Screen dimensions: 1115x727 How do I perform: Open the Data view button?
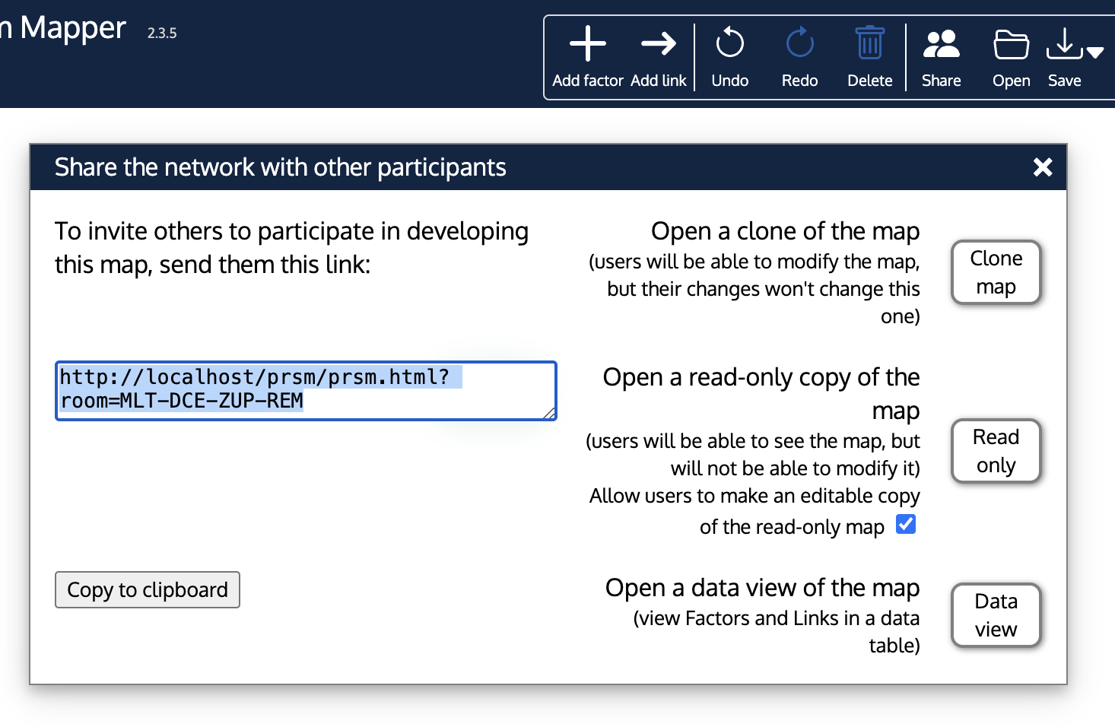click(996, 615)
